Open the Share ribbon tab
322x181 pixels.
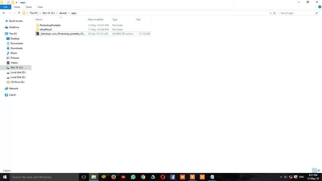(29, 7)
